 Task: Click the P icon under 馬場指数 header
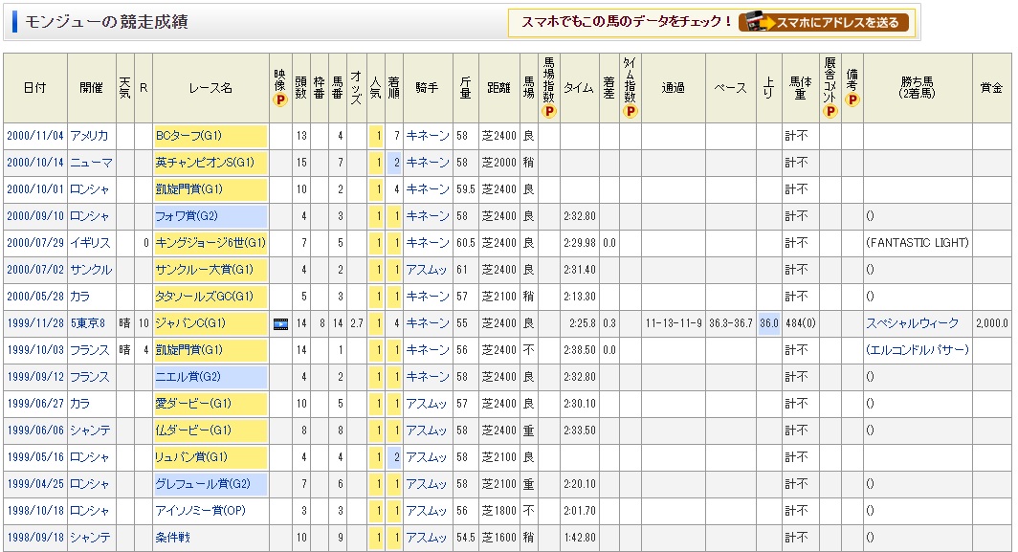(549, 112)
